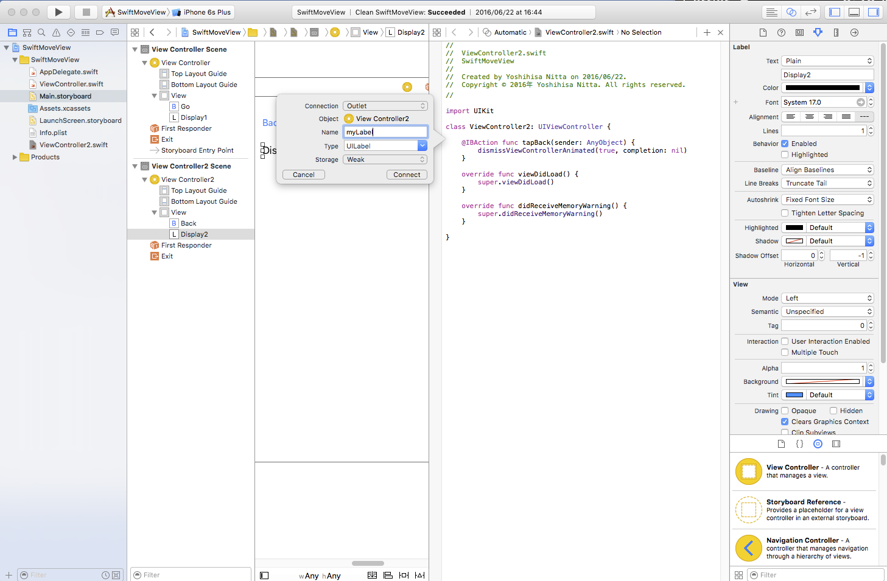
Task: Disable the Enabled behavior checkbox
Action: (x=785, y=144)
